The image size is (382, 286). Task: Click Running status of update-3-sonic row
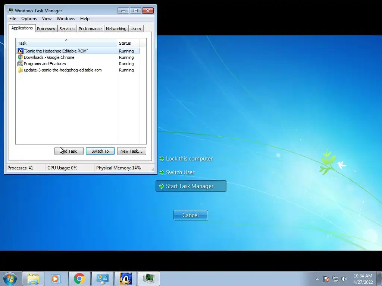coord(126,70)
